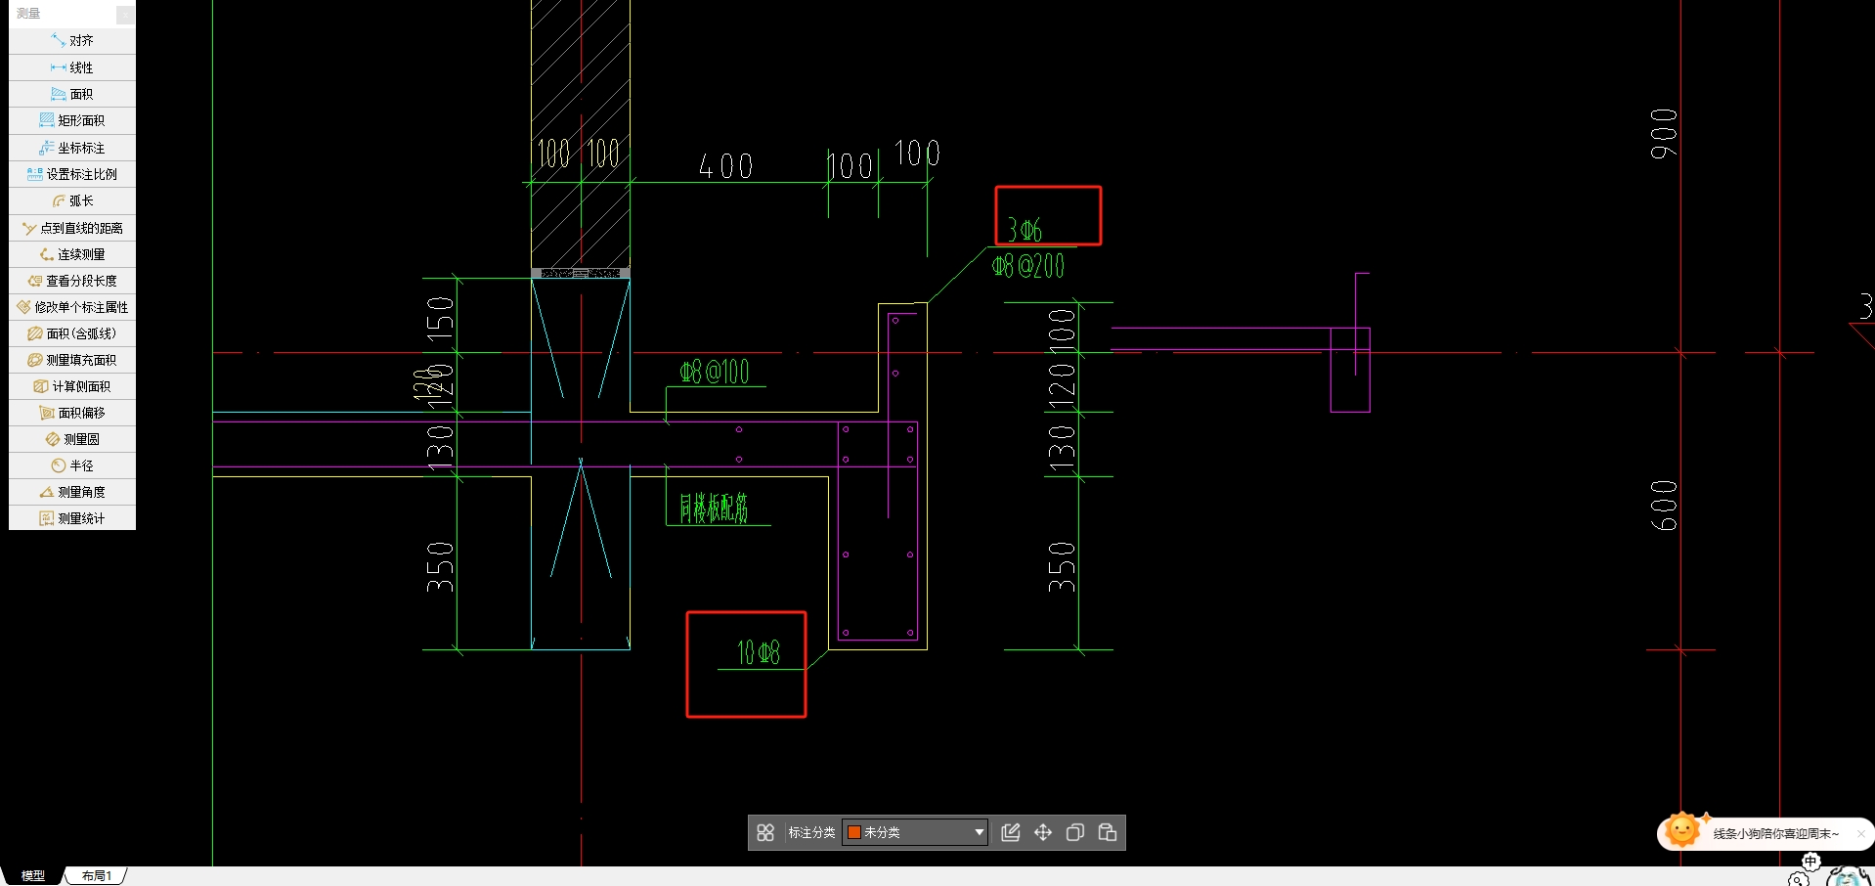Click the 10Φ8 rebar label
The width and height of the screenshot is (1875, 886).
click(x=759, y=652)
